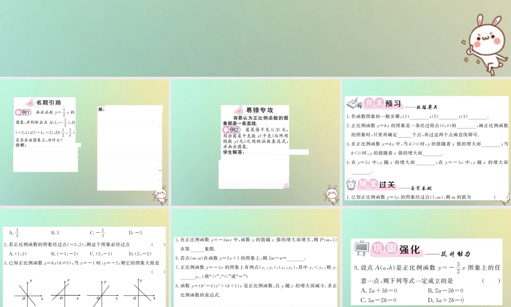Screen dimensions: 511x307
Task: Select answer option B.(−1,−2)
Action: pos(64,253)
